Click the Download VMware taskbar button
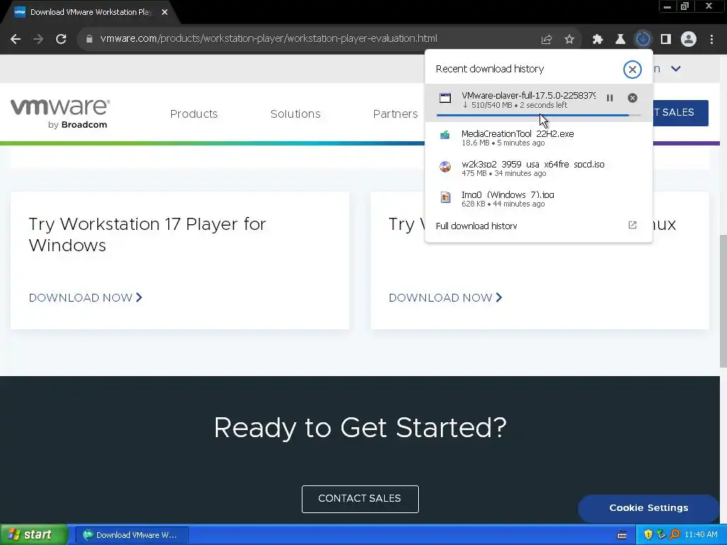The image size is (727, 545). click(131, 535)
